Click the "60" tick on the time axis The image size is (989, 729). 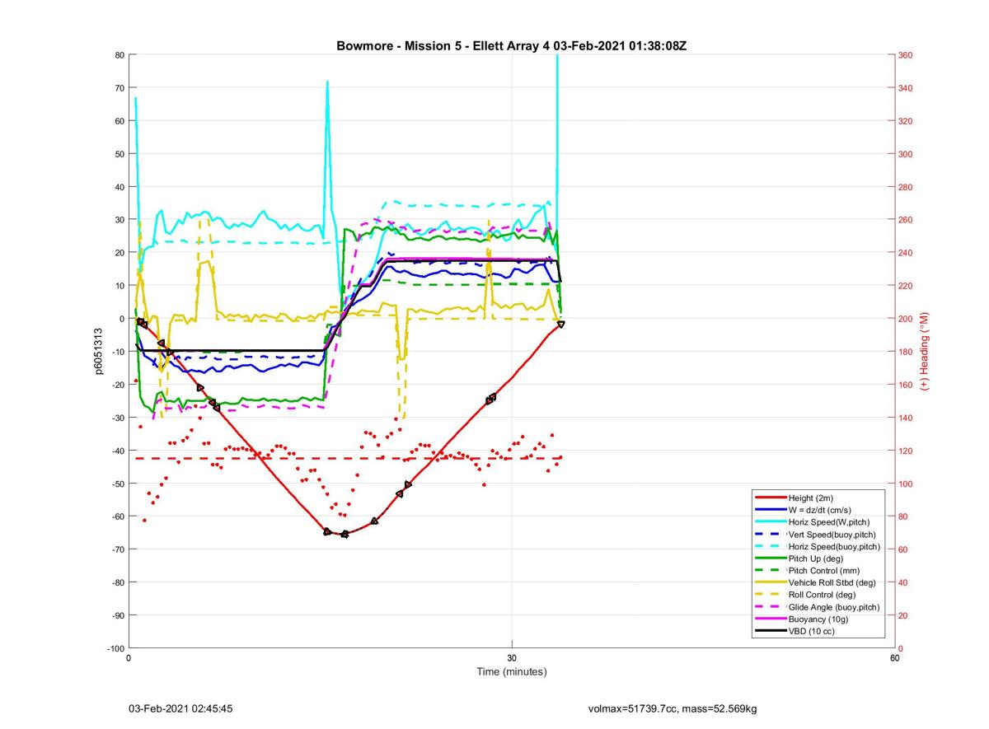pos(894,658)
